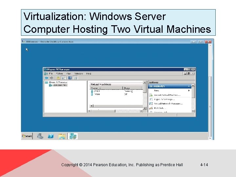
Task: Click the VM4 virtual machine icon
Action: pos(92,94)
